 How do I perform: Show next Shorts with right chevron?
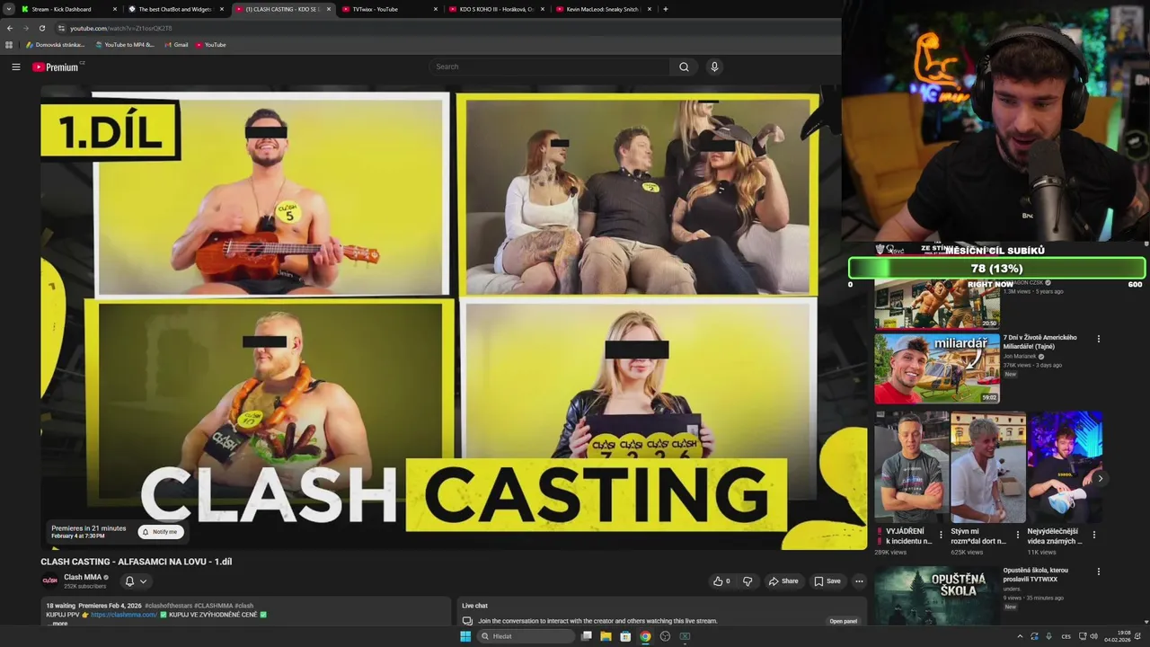pyautogui.click(x=1100, y=479)
